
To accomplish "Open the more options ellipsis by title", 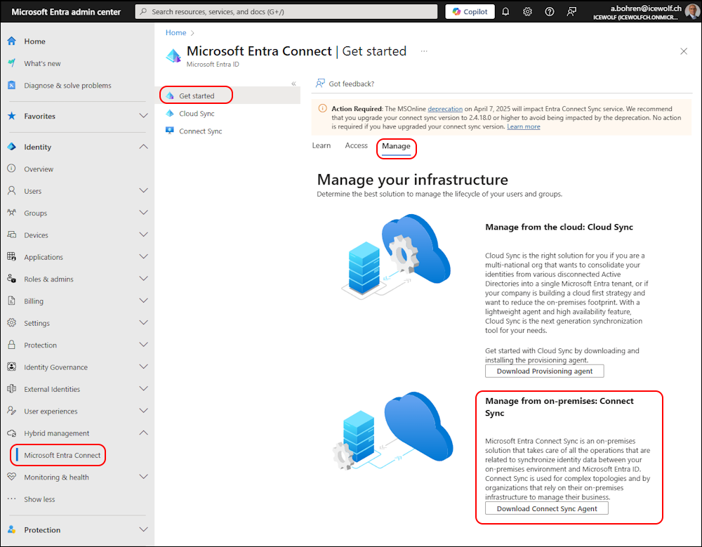I will 424,51.
